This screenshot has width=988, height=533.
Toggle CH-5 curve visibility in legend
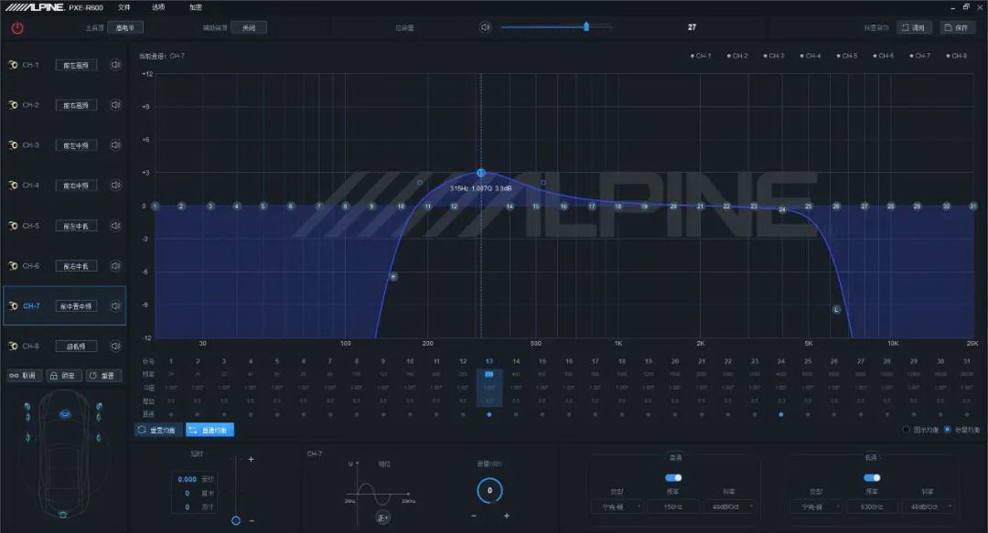click(847, 56)
